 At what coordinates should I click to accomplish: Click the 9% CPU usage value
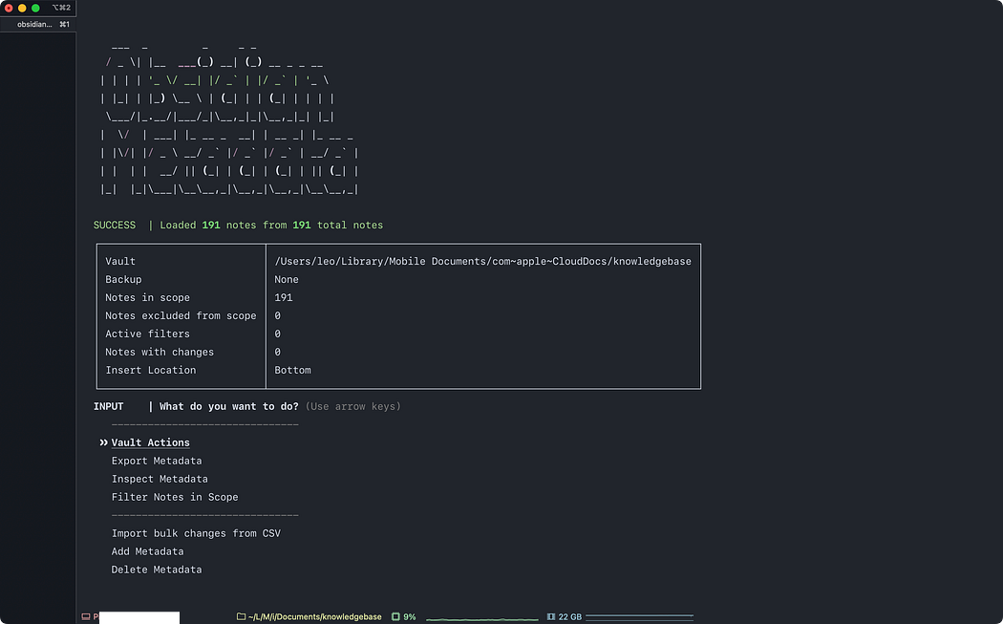click(410, 617)
